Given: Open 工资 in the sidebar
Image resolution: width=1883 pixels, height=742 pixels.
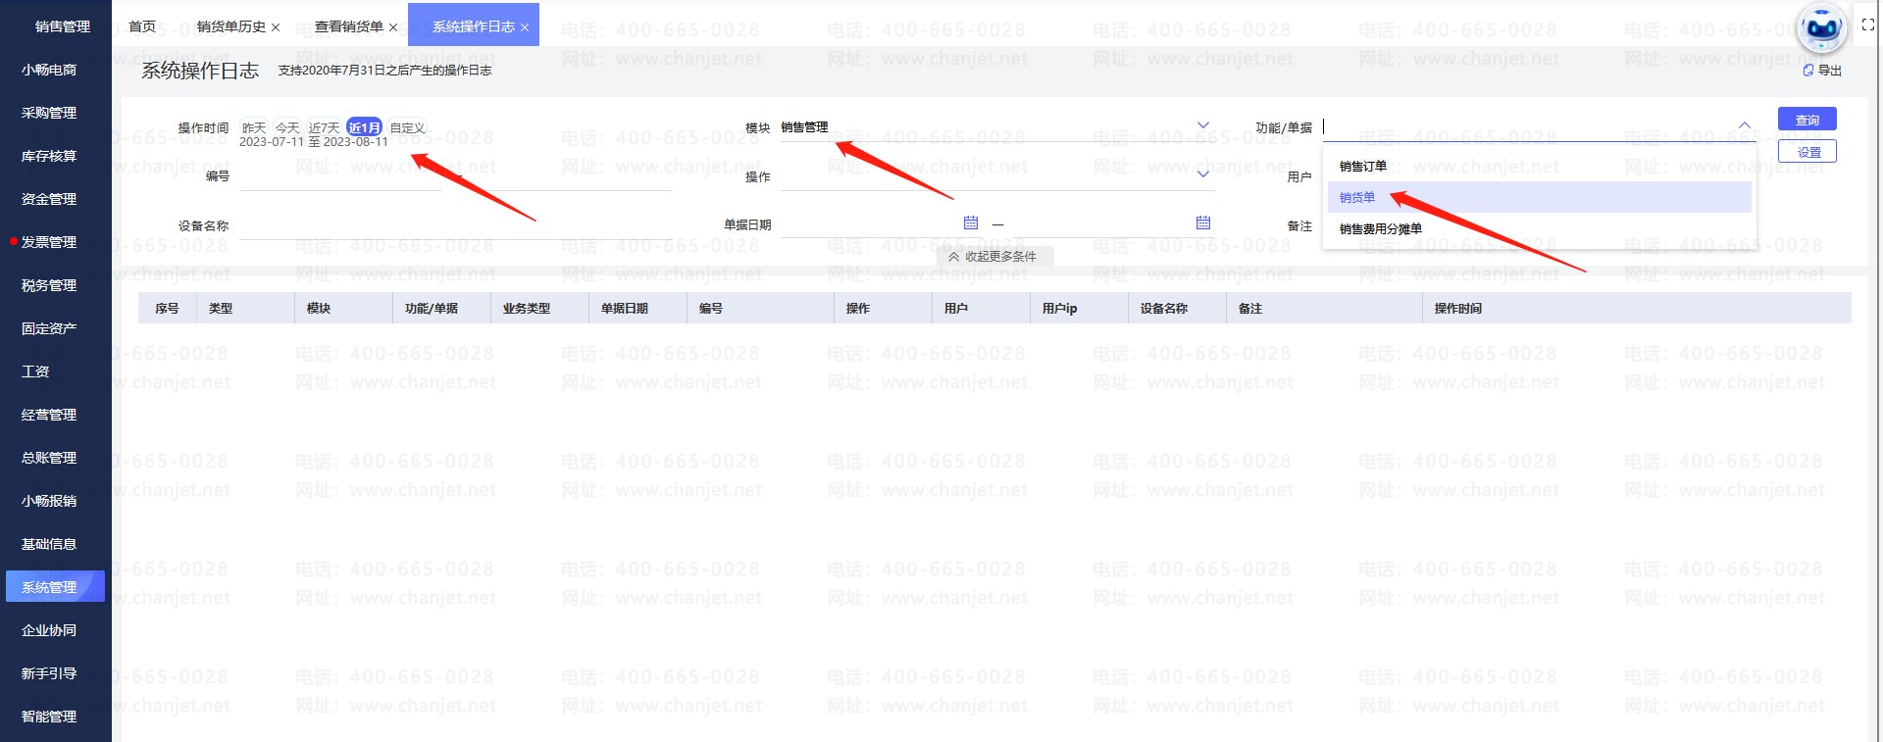Looking at the screenshot, I should 35,371.
